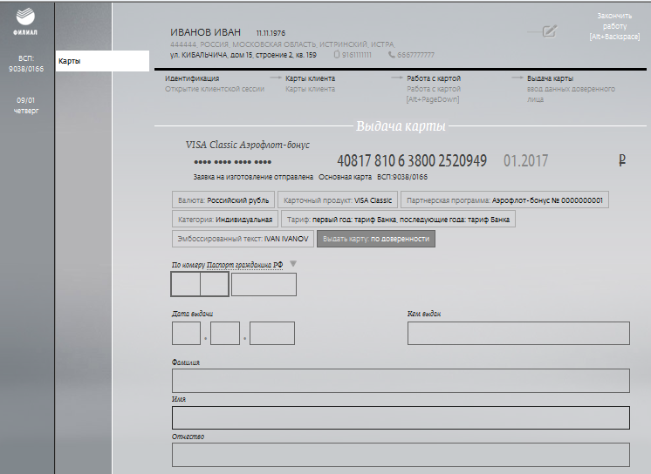Image resolution: width=651 pixels, height=474 pixels.
Task: Click the handset icon near 6667777777
Action: [391, 55]
